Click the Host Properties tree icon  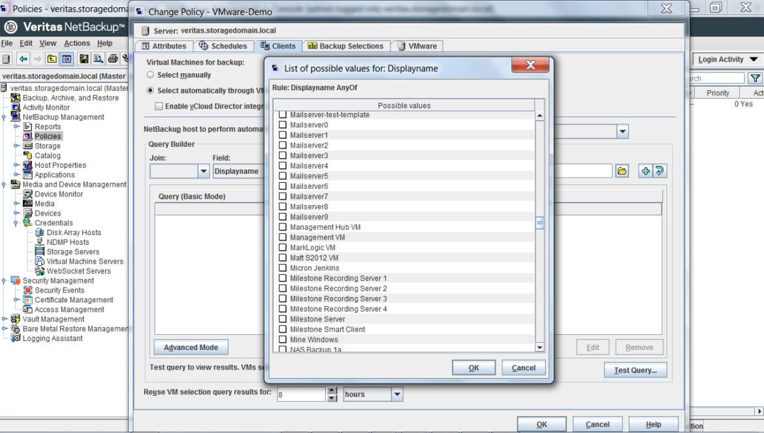point(28,165)
